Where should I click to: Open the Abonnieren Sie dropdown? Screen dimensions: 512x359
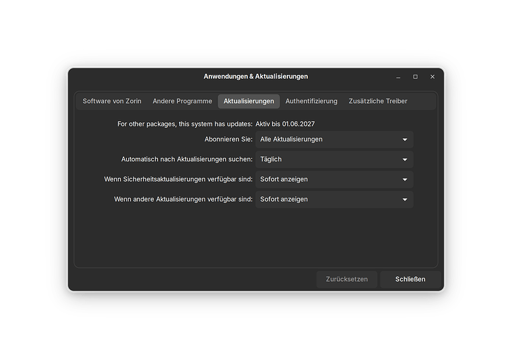tap(334, 140)
